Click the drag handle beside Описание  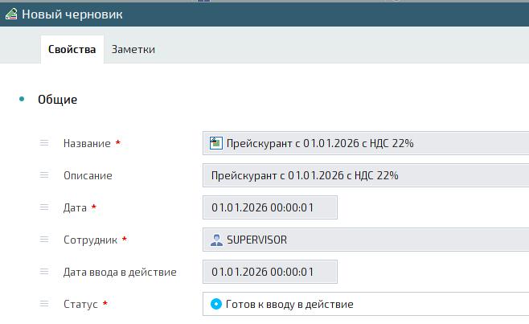(45, 175)
